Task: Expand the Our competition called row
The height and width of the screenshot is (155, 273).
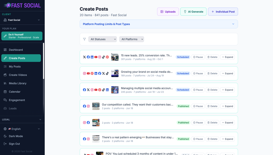Action: (228, 106)
